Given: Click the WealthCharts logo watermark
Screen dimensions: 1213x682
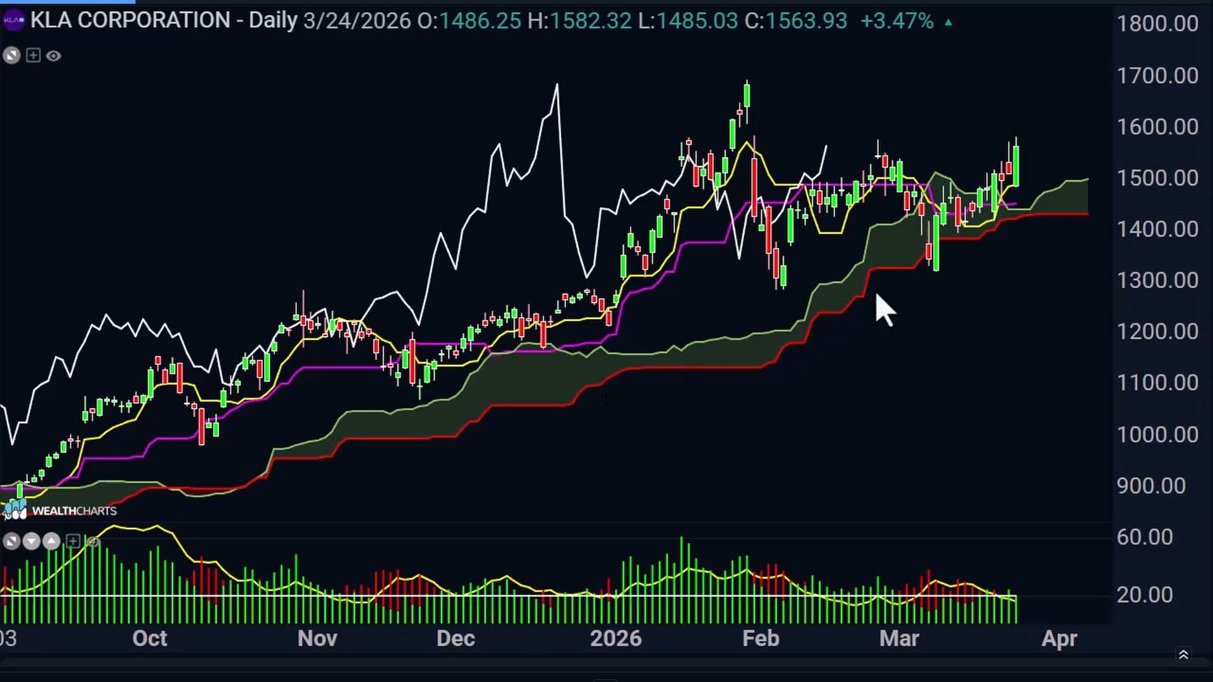Looking at the screenshot, I should click(x=61, y=510).
